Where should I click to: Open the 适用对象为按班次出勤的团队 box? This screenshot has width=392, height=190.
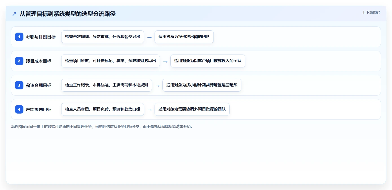point(184,37)
